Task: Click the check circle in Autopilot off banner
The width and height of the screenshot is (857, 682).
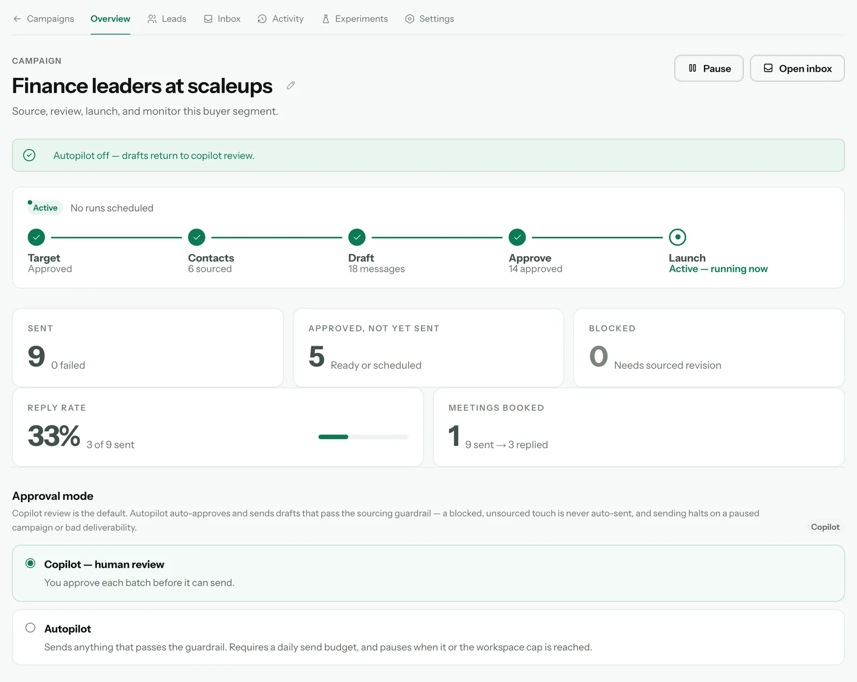Action: click(29, 155)
